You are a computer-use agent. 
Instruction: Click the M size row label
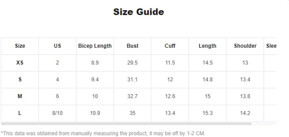pos(20,96)
